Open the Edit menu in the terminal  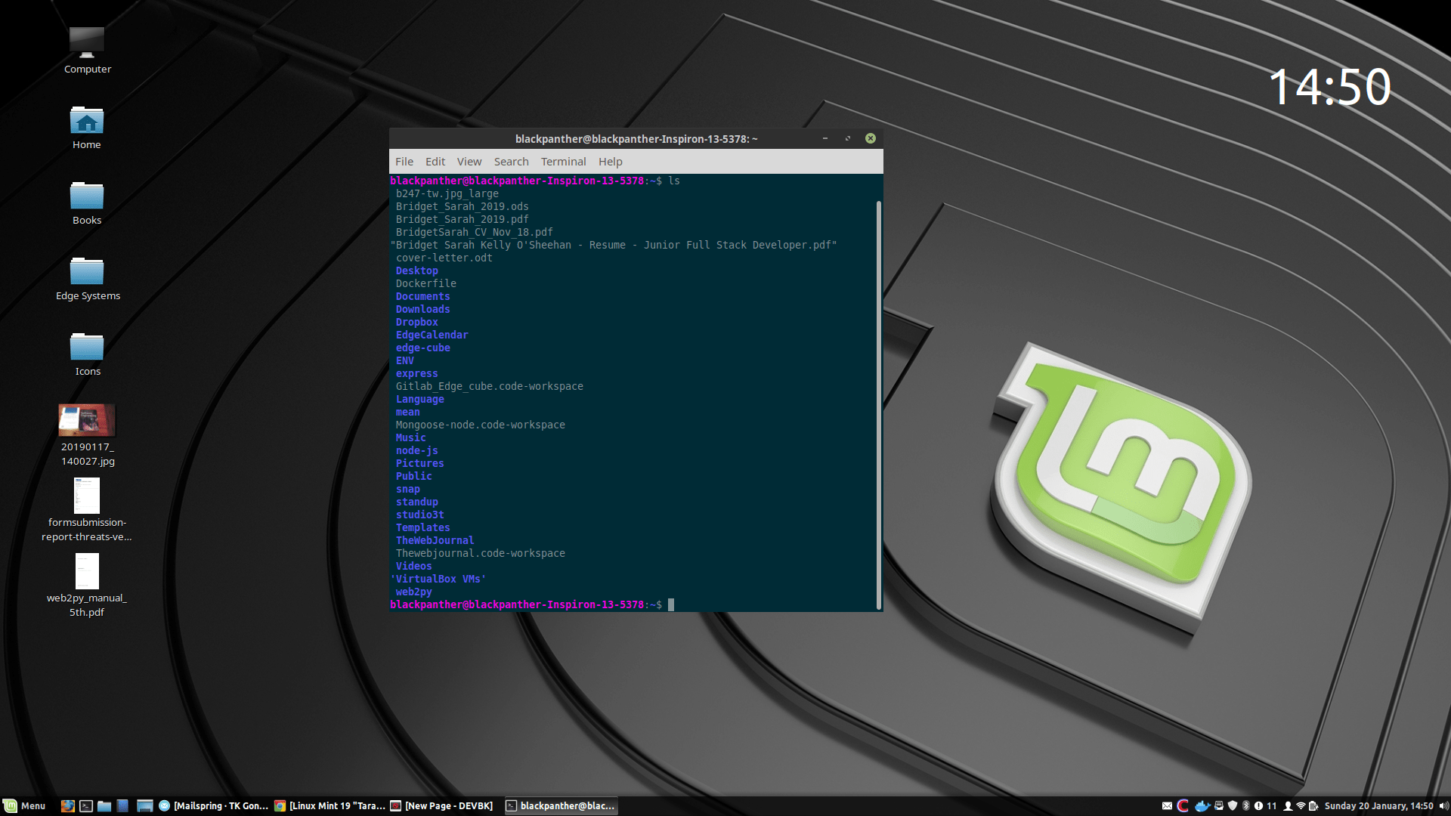pyautogui.click(x=435, y=161)
